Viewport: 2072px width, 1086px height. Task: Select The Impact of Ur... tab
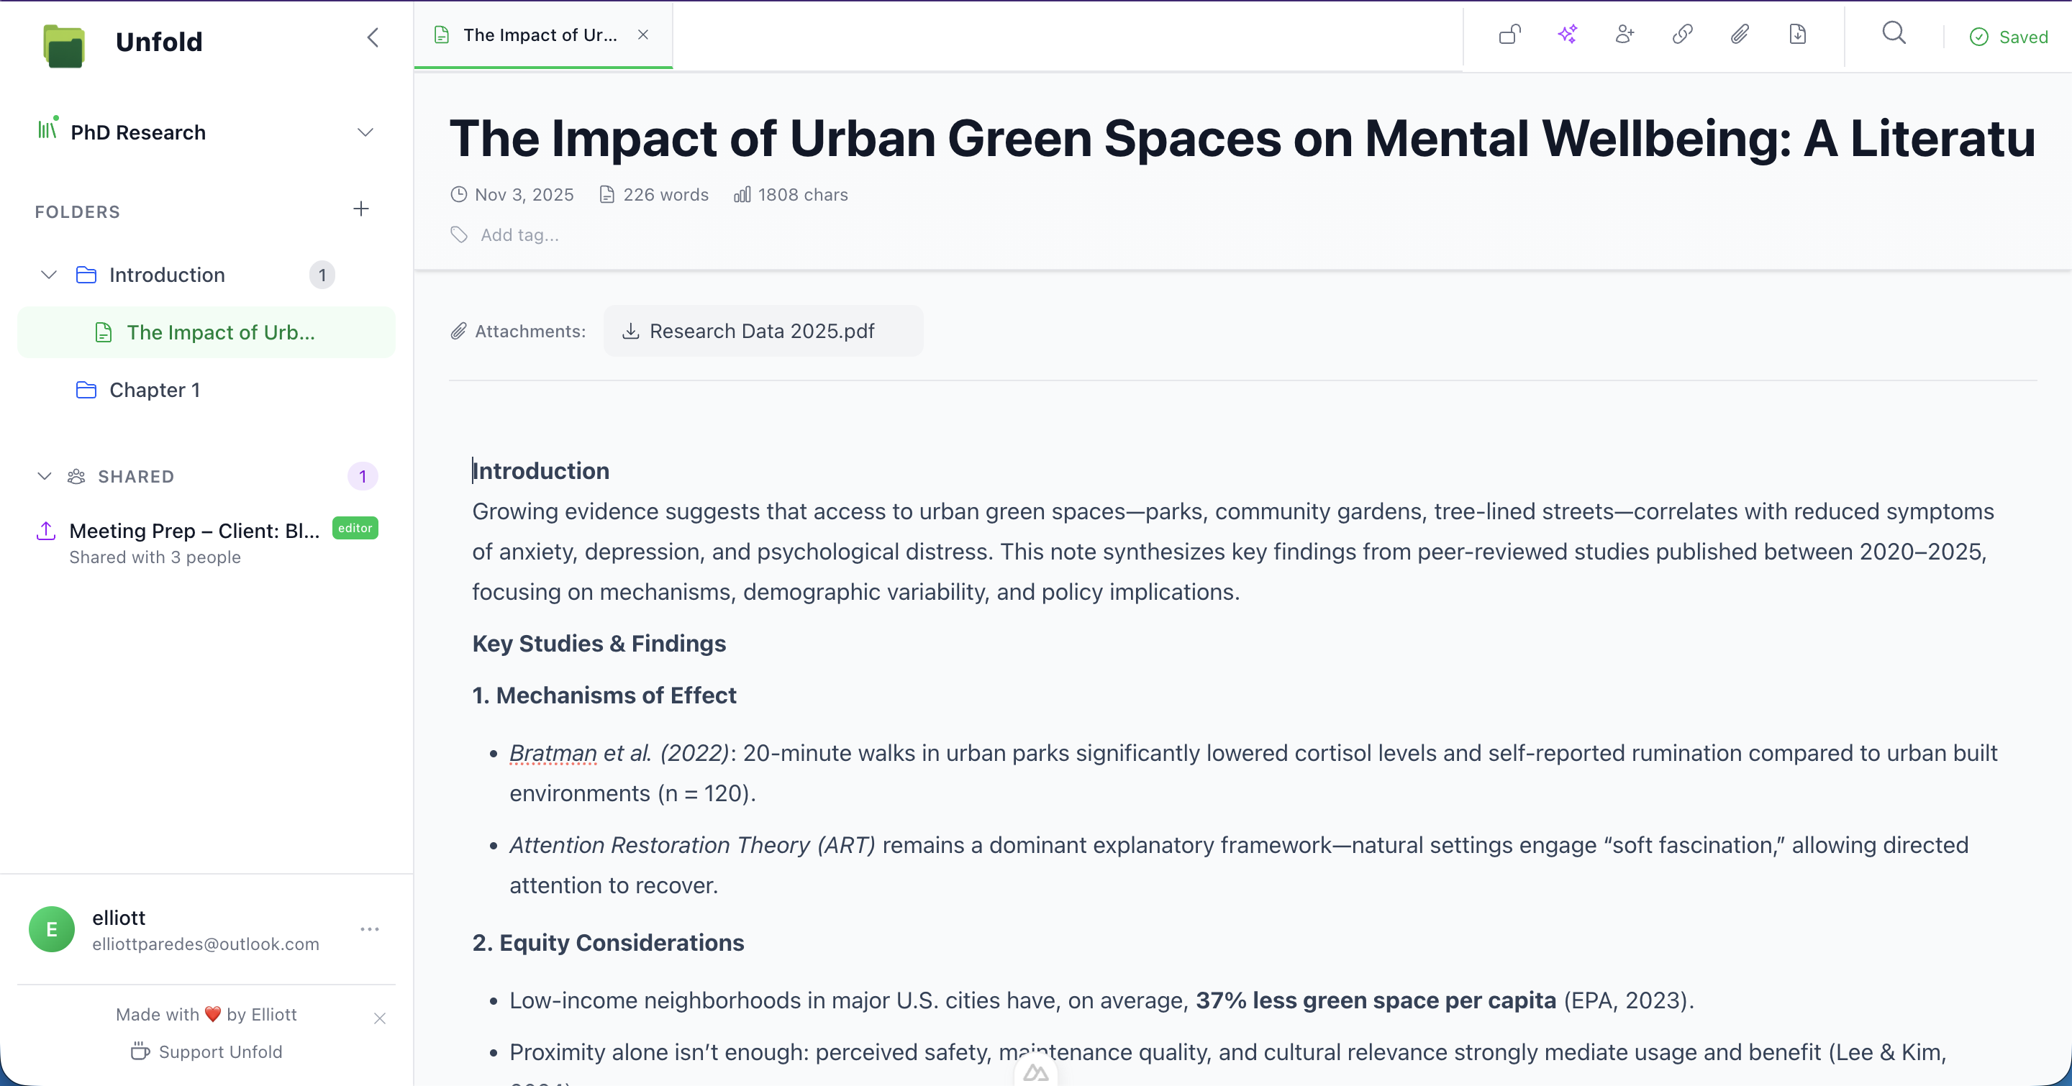(x=539, y=35)
